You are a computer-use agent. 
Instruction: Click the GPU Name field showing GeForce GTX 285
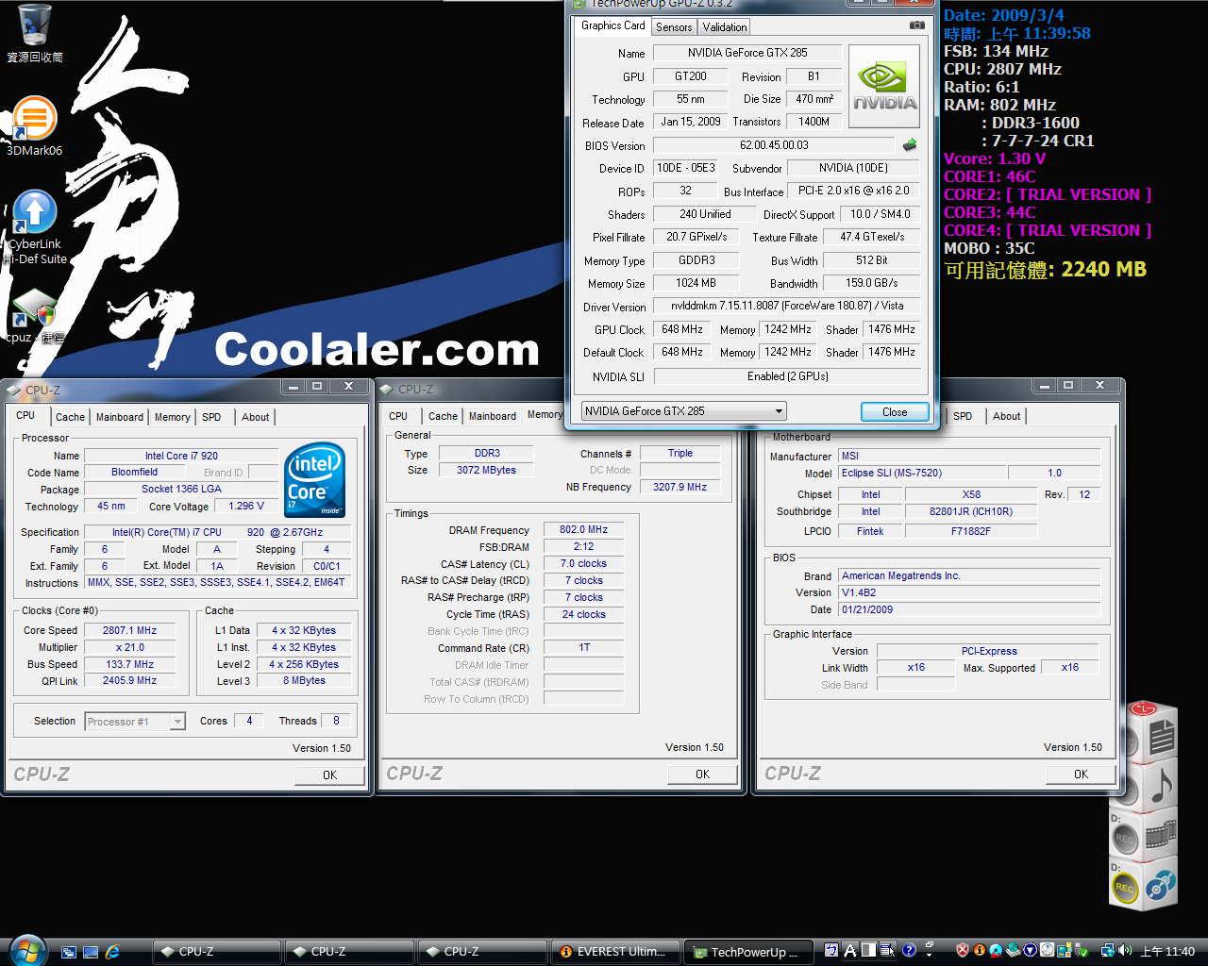pos(746,53)
